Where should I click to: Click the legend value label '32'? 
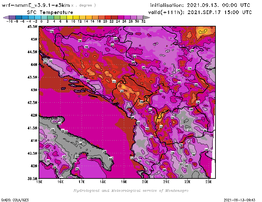pos(143,21)
